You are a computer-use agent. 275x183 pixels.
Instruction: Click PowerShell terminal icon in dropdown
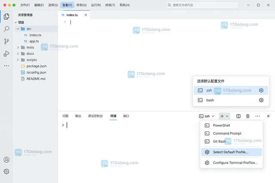[207, 126]
